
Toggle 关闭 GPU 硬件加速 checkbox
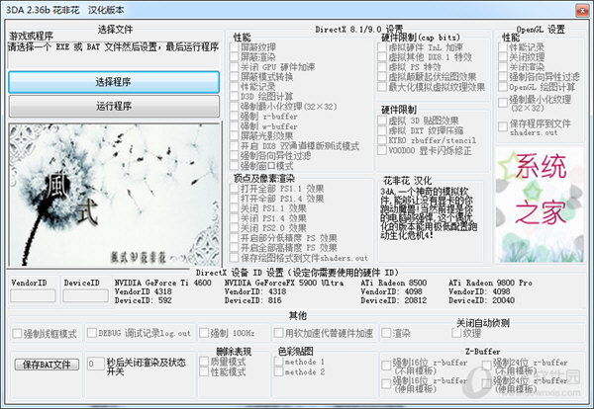pos(234,67)
